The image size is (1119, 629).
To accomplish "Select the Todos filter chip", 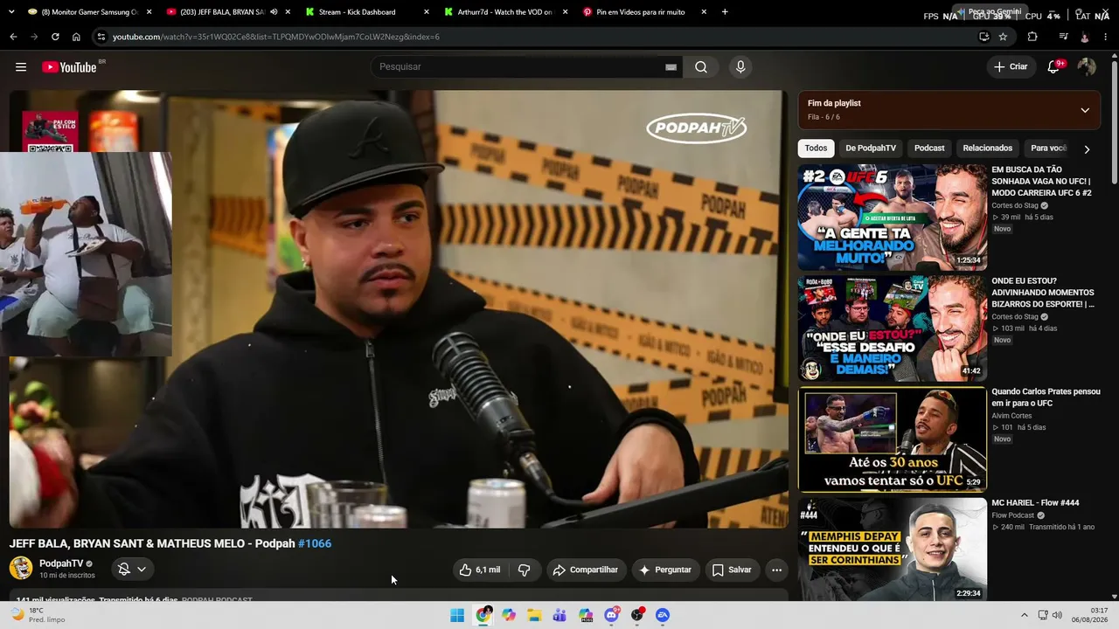I will click(x=816, y=149).
